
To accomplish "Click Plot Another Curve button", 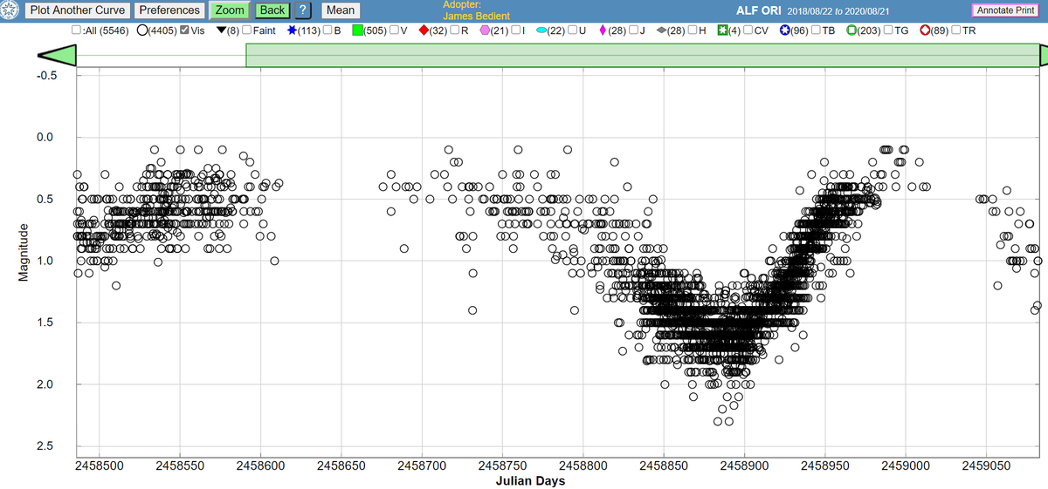I will [78, 10].
